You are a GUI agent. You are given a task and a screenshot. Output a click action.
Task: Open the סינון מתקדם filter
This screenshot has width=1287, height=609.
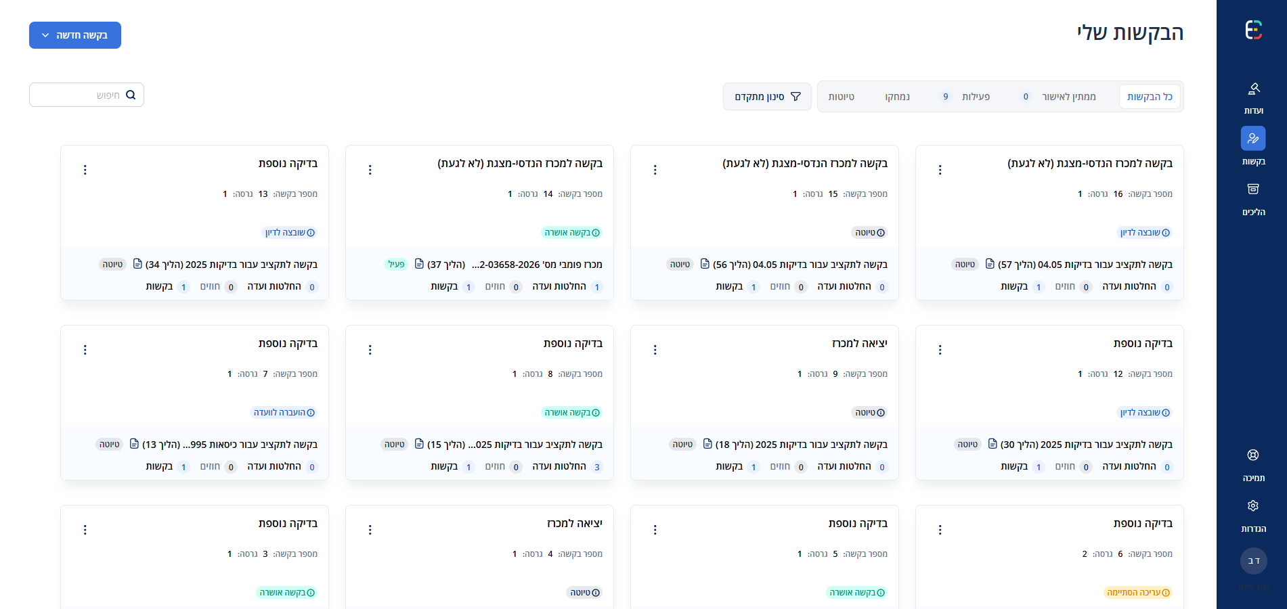point(767,97)
